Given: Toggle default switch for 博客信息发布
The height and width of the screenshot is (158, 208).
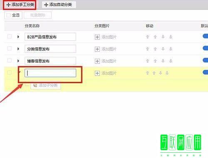Looking at the screenshot, I should coord(206,60).
